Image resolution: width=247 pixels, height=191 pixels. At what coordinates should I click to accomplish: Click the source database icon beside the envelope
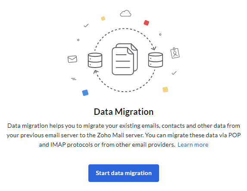pyautogui.click(x=95, y=60)
